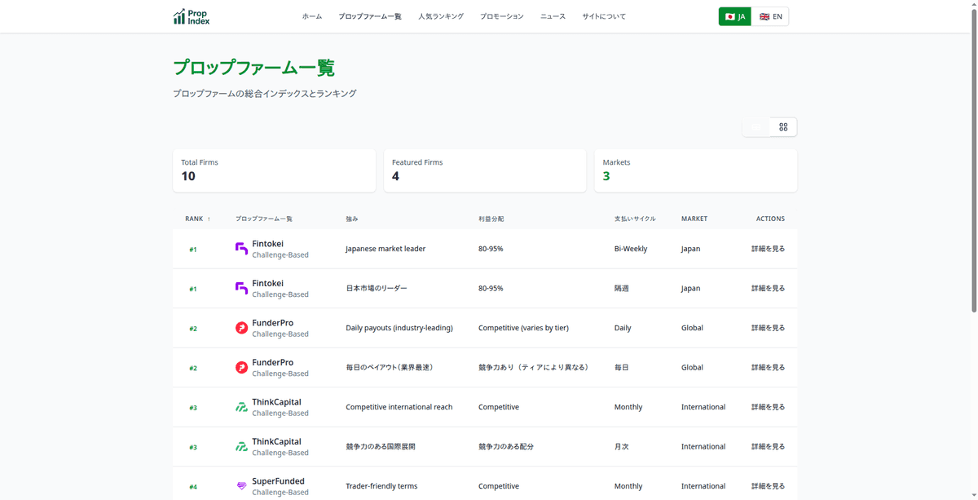This screenshot has height=500, width=978.
Task: Click 詳細を見る in 日本市場のリーダー row
Action: click(x=768, y=288)
